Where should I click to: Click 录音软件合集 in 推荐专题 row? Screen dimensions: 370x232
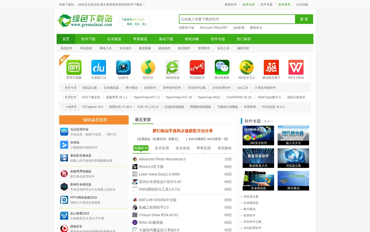[197, 88]
